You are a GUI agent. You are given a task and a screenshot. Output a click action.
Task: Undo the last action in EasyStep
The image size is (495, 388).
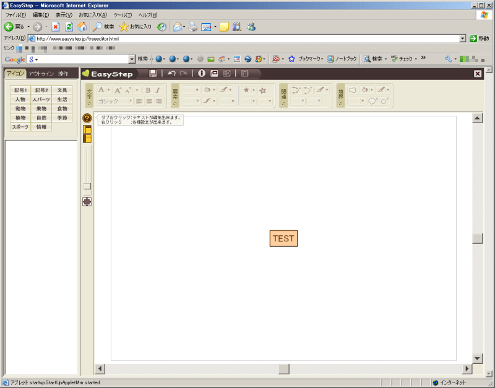pos(171,74)
